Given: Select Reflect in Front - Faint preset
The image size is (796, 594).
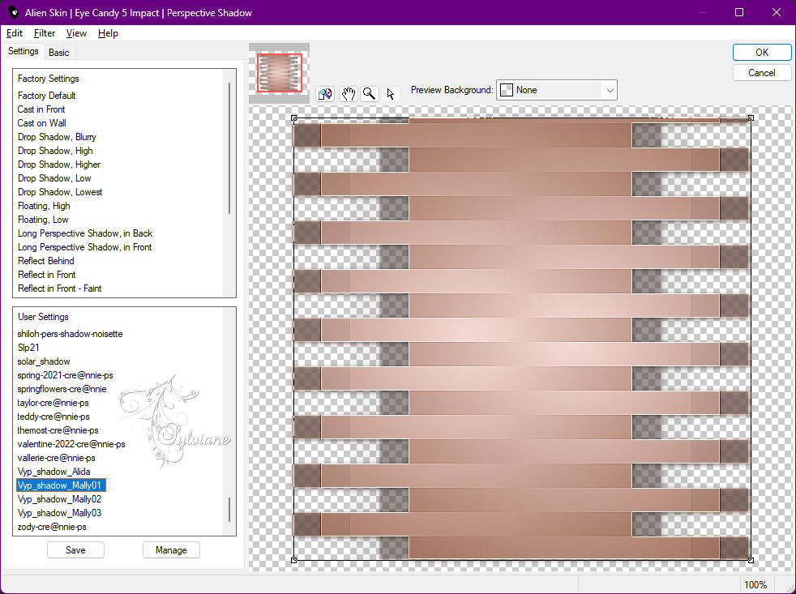Looking at the screenshot, I should pos(59,288).
